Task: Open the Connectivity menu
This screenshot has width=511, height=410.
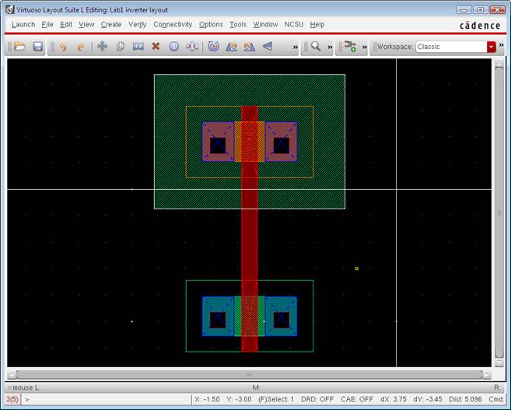Action: point(172,24)
